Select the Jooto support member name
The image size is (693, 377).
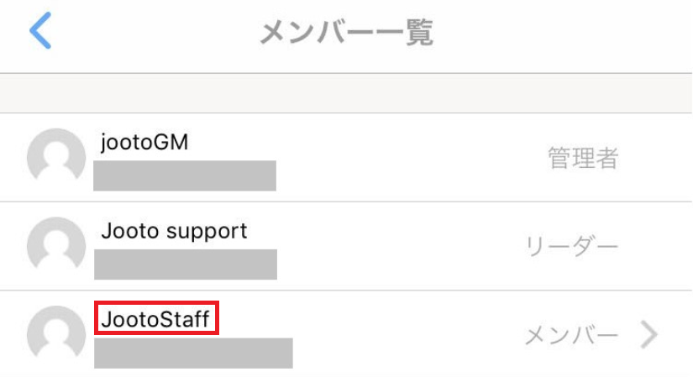click(x=174, y=231)
